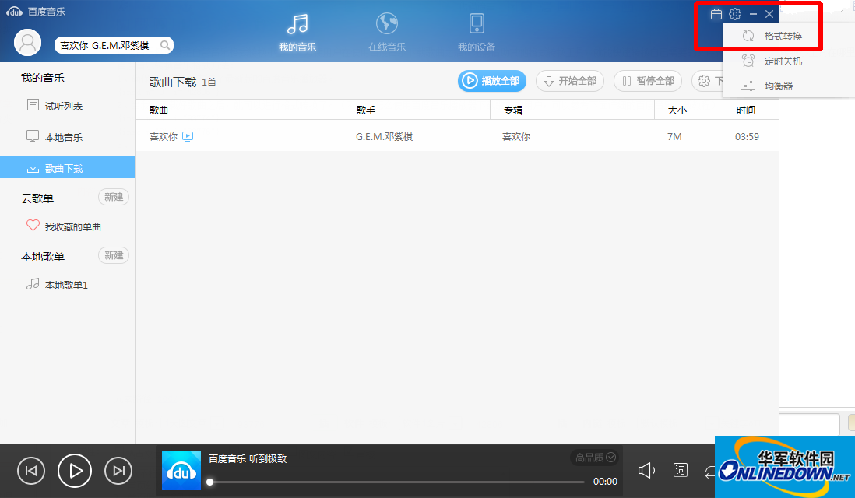Image resolution: width=855 pixels, height=498 pixels.
Task: Select the 我收藏的单曲 heart icon
Action: pos(33,226)
